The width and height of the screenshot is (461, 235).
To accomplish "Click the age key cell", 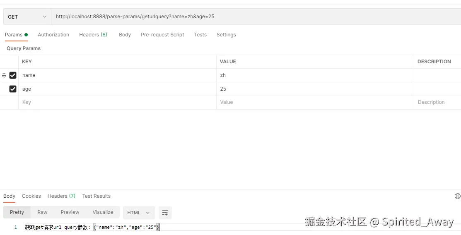I will 117,89.
